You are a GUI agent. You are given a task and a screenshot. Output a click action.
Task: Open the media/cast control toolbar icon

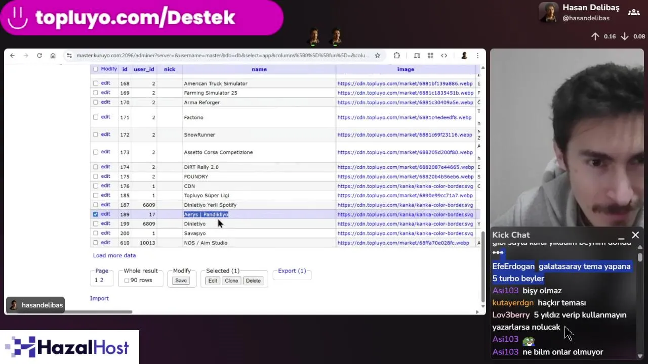417,56
